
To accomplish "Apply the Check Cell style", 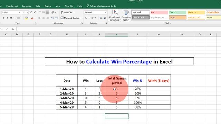I will [x=141, y=18].
